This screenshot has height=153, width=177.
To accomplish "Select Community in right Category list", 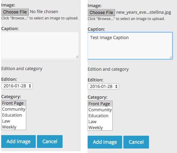I will point(100,110).
